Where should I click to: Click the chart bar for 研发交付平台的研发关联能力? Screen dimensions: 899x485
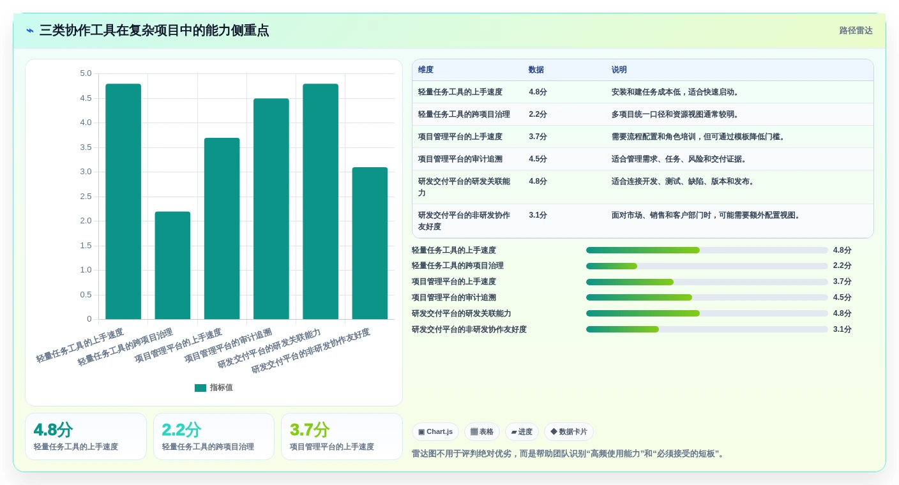click(x=321, y=202)
